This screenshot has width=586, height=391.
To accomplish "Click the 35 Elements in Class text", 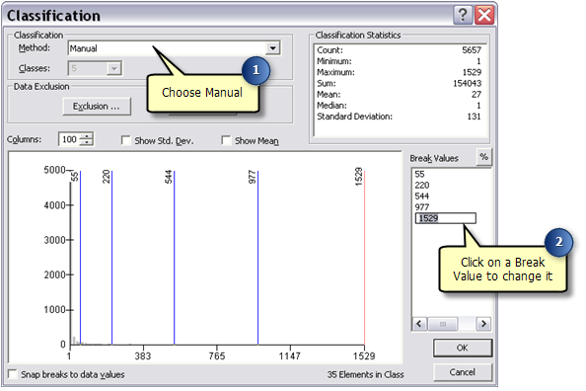I will coord(365,374).
